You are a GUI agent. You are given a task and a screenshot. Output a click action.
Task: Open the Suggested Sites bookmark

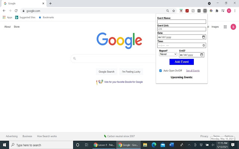tap(25, 18)
